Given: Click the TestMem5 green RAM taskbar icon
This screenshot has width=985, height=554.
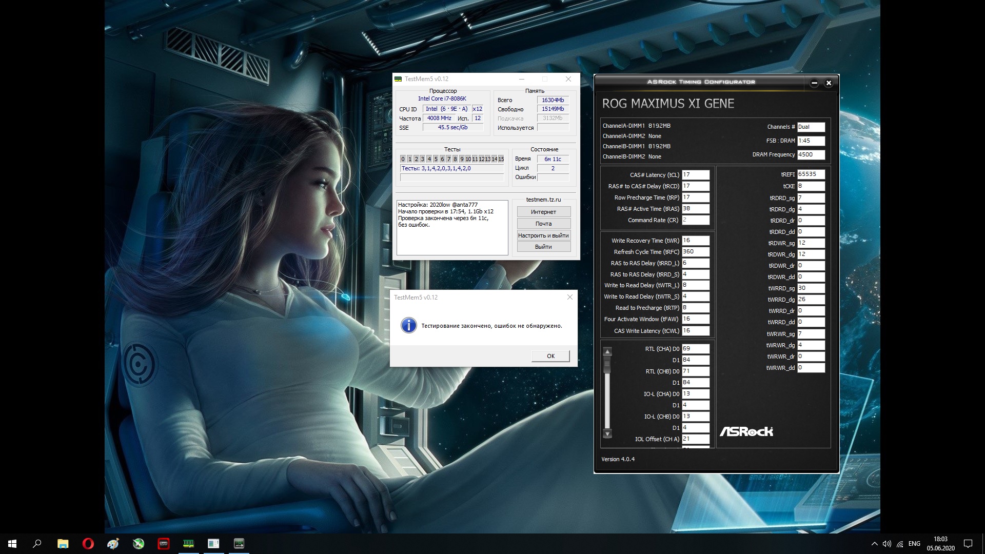Looking at the screenshot, I should 188,544.
